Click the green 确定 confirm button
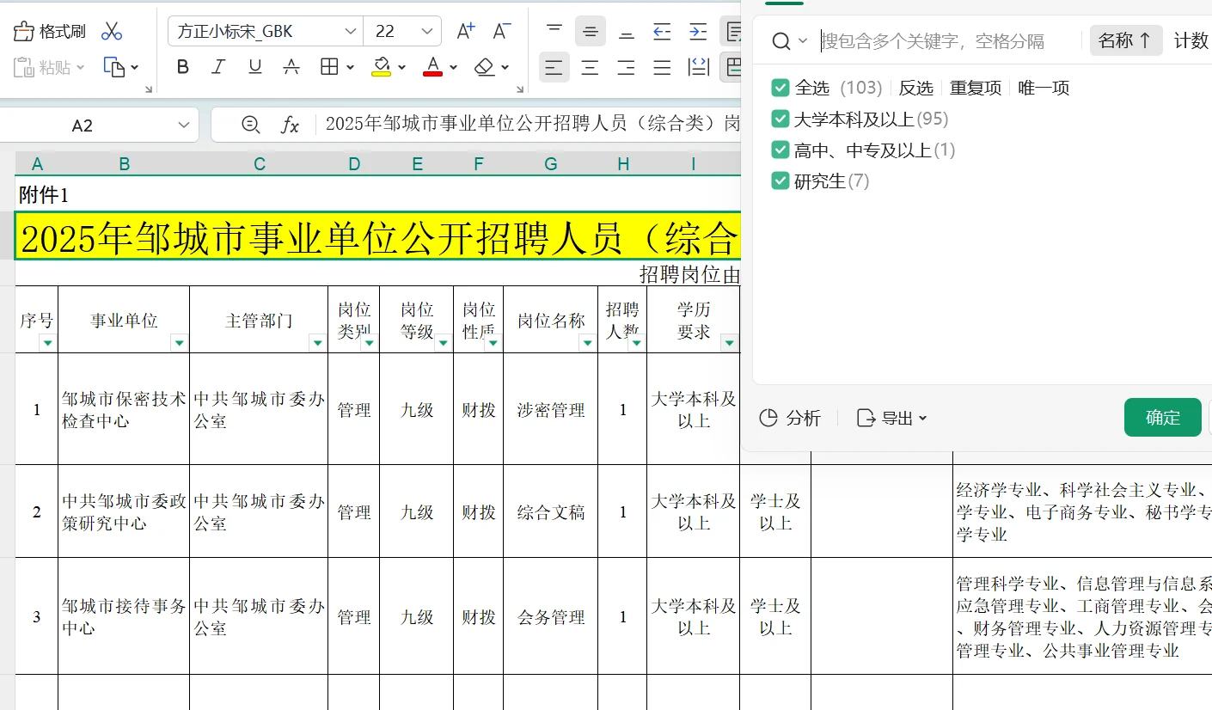Viewport: 1212px width, 710px height. (x=1163, y=418)
